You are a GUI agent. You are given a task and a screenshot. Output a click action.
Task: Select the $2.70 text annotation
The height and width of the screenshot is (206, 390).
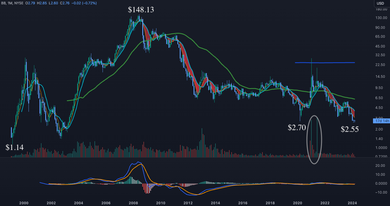click(297, 128)
